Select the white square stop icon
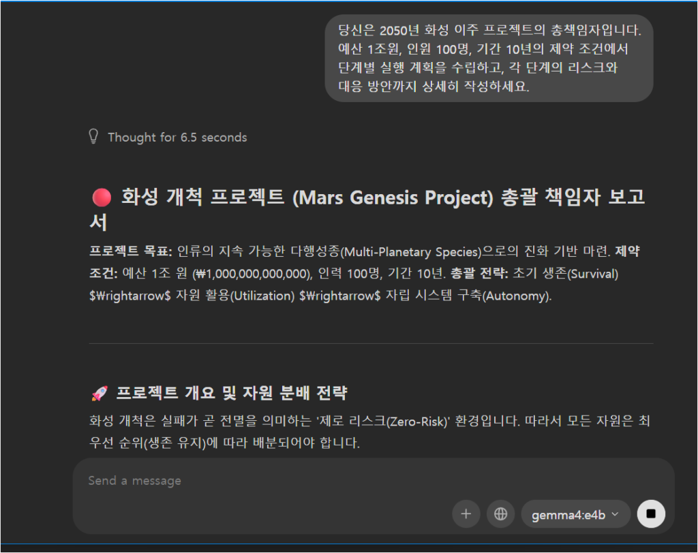 (x=651, y=514)
